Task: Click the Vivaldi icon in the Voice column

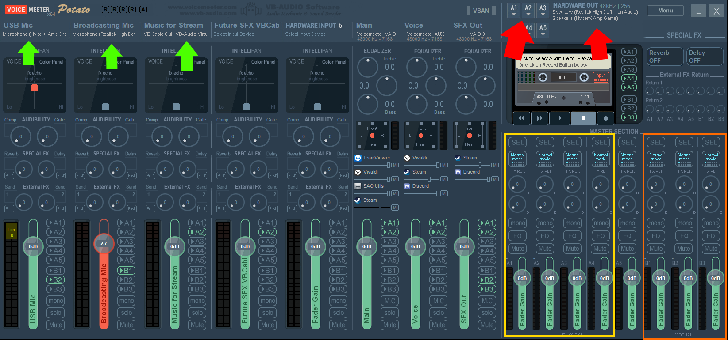Action: (x=407, y=158)
